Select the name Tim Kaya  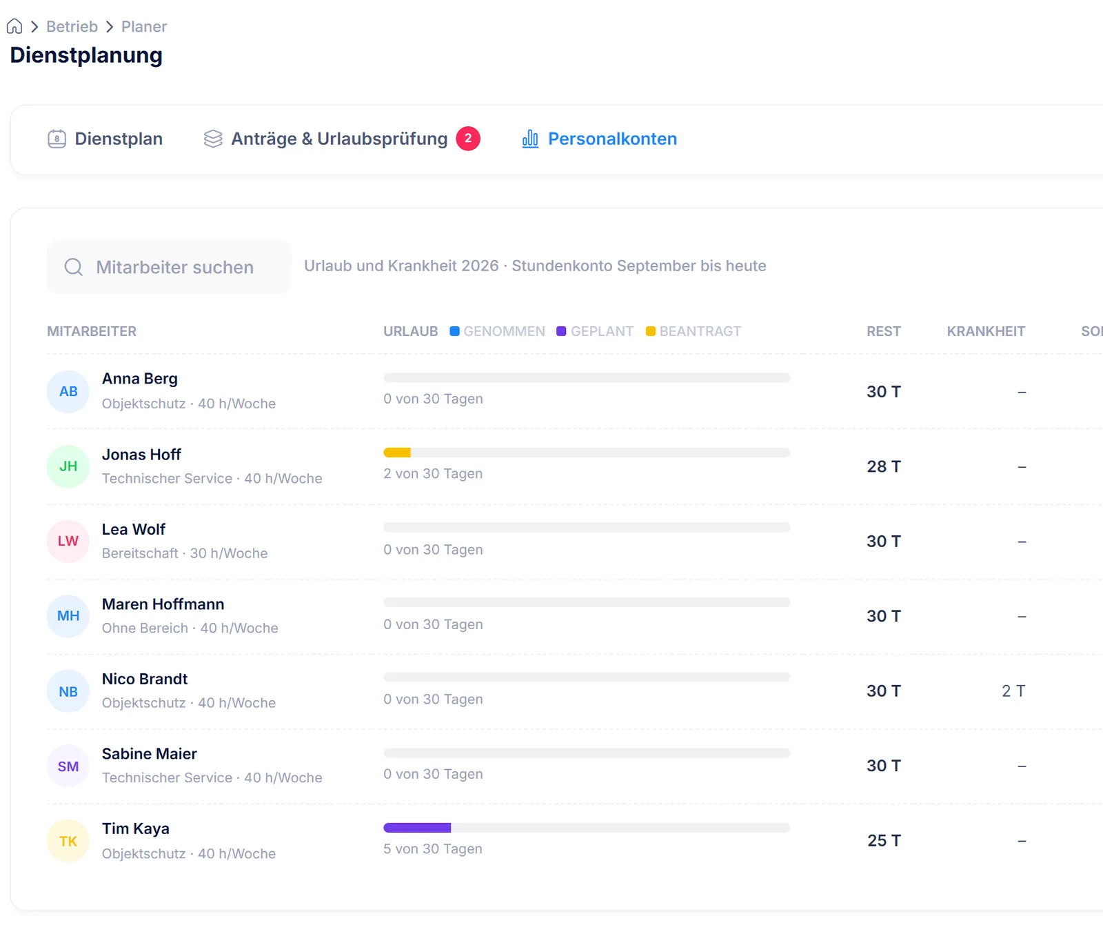[x=136, y=829]
